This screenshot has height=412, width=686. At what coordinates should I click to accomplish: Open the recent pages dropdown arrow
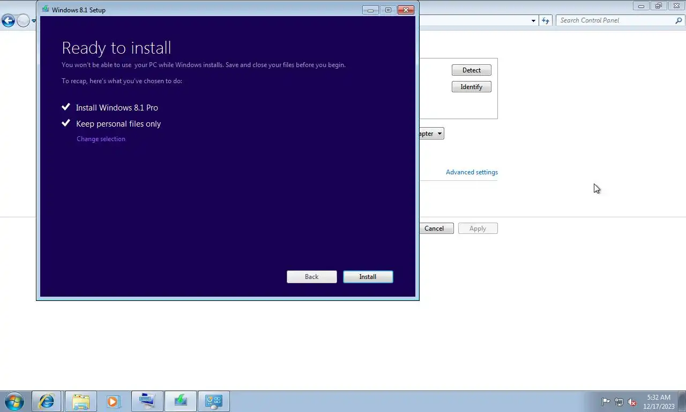click(x=34, y=21)
